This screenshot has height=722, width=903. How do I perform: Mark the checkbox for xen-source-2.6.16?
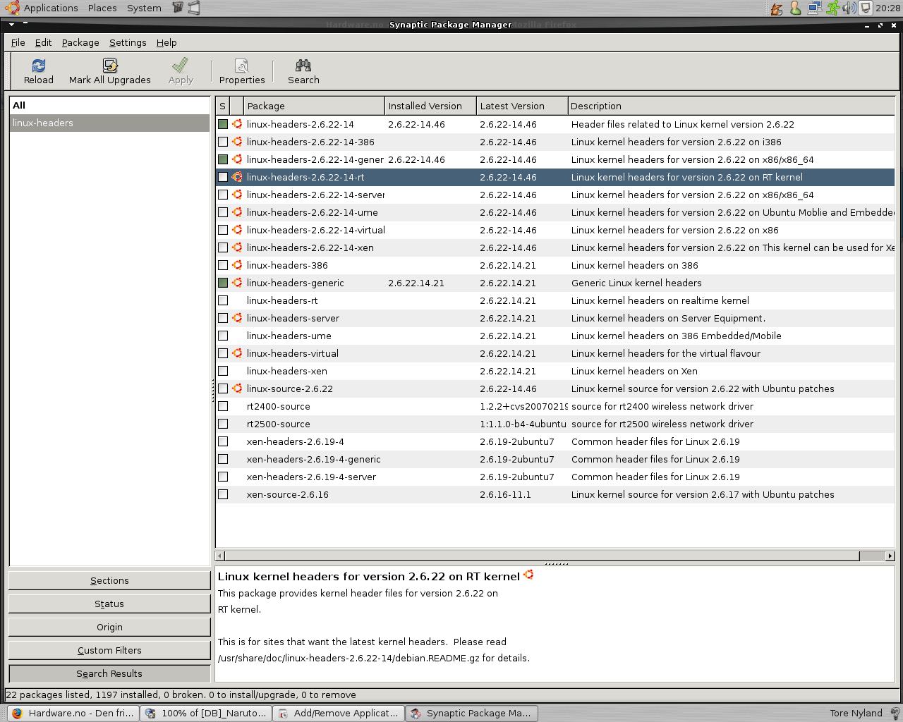pyautogui.click(x=223, y=494)
